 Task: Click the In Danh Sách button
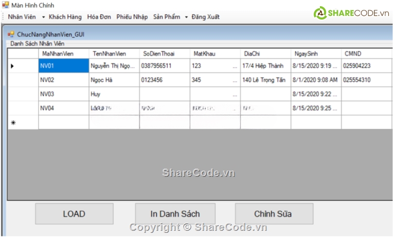pos(175,214)
